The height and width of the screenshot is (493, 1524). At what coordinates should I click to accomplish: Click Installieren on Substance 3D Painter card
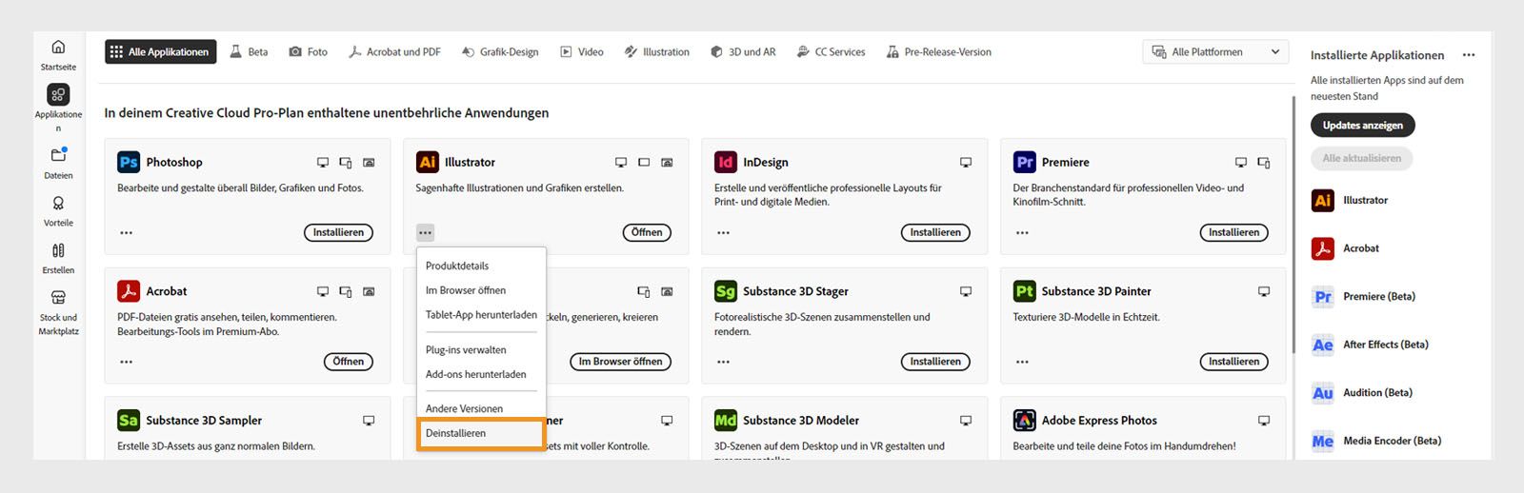click(x=1233, y=362)
